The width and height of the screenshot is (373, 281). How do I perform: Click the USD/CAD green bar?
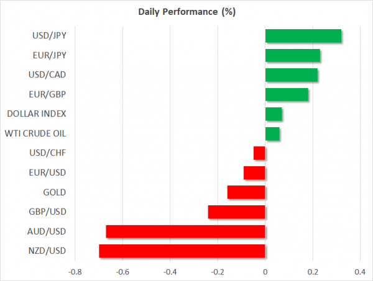pyautogui.click(x=292, y=75)
